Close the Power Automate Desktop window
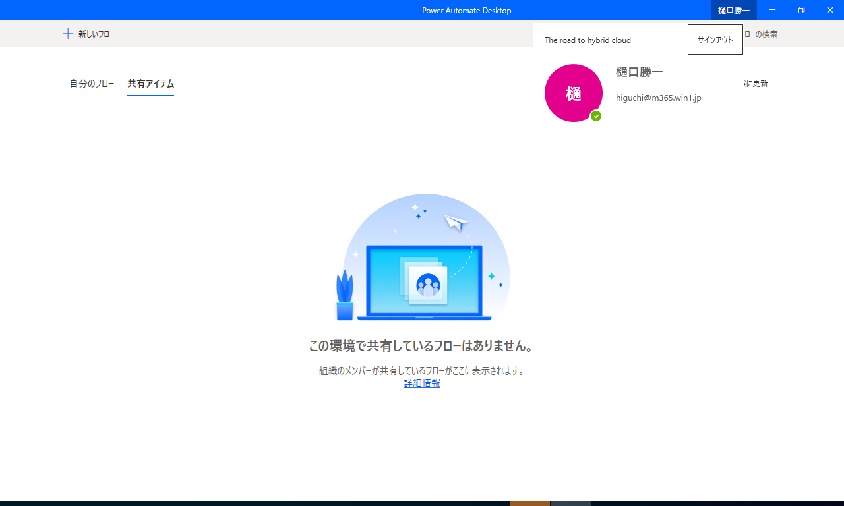The width and height of the screenshot is (844, 506). click(830, 10)
